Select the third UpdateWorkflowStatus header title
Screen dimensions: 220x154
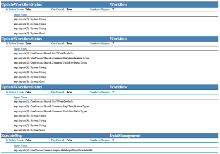(22, 87)
